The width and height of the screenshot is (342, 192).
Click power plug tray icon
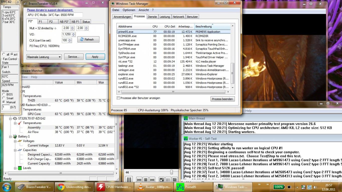289,187
